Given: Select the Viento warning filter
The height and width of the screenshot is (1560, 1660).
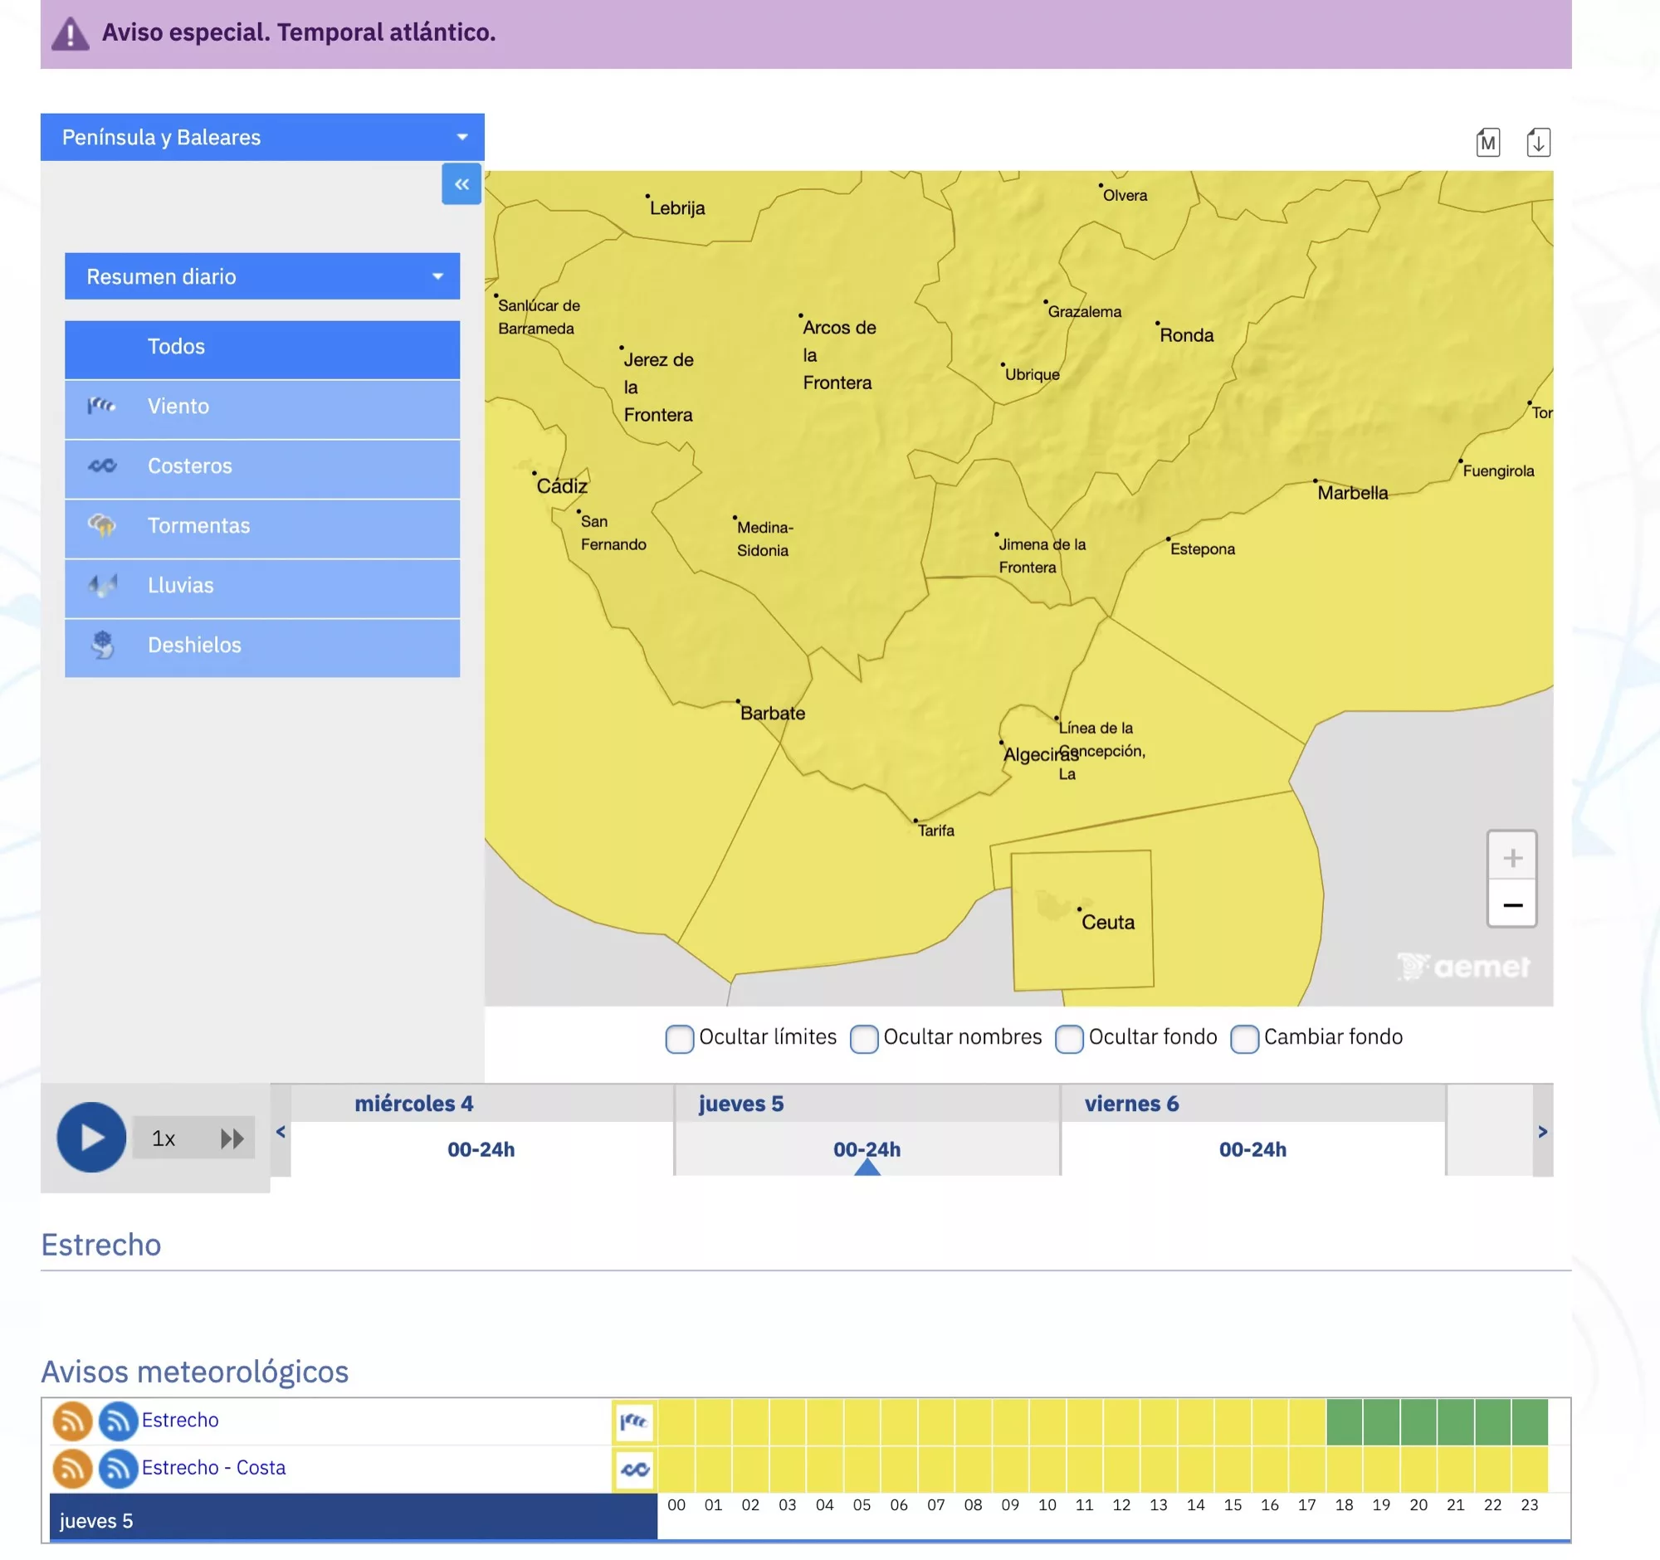Looking at the screenshot, I should point(262,407).
